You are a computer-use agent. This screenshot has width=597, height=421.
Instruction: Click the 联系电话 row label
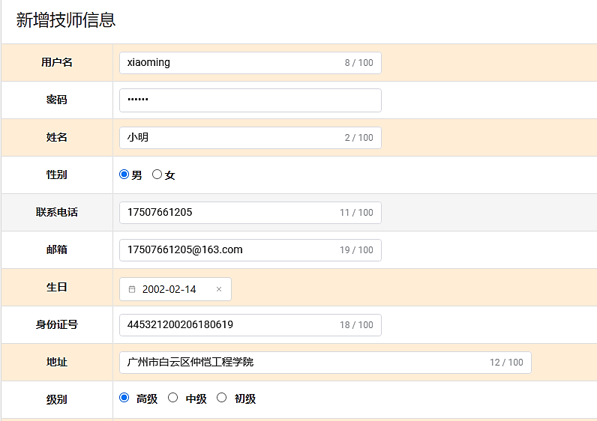pos(57,213)
